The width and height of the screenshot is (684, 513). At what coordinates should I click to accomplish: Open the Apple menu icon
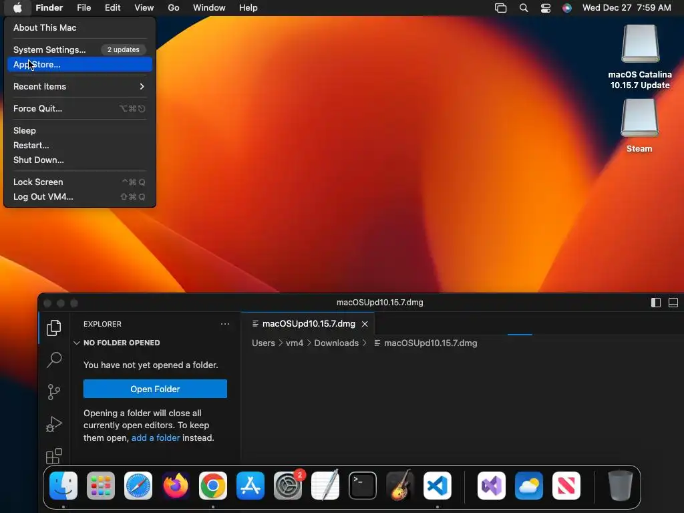click(x=17, y=8)
